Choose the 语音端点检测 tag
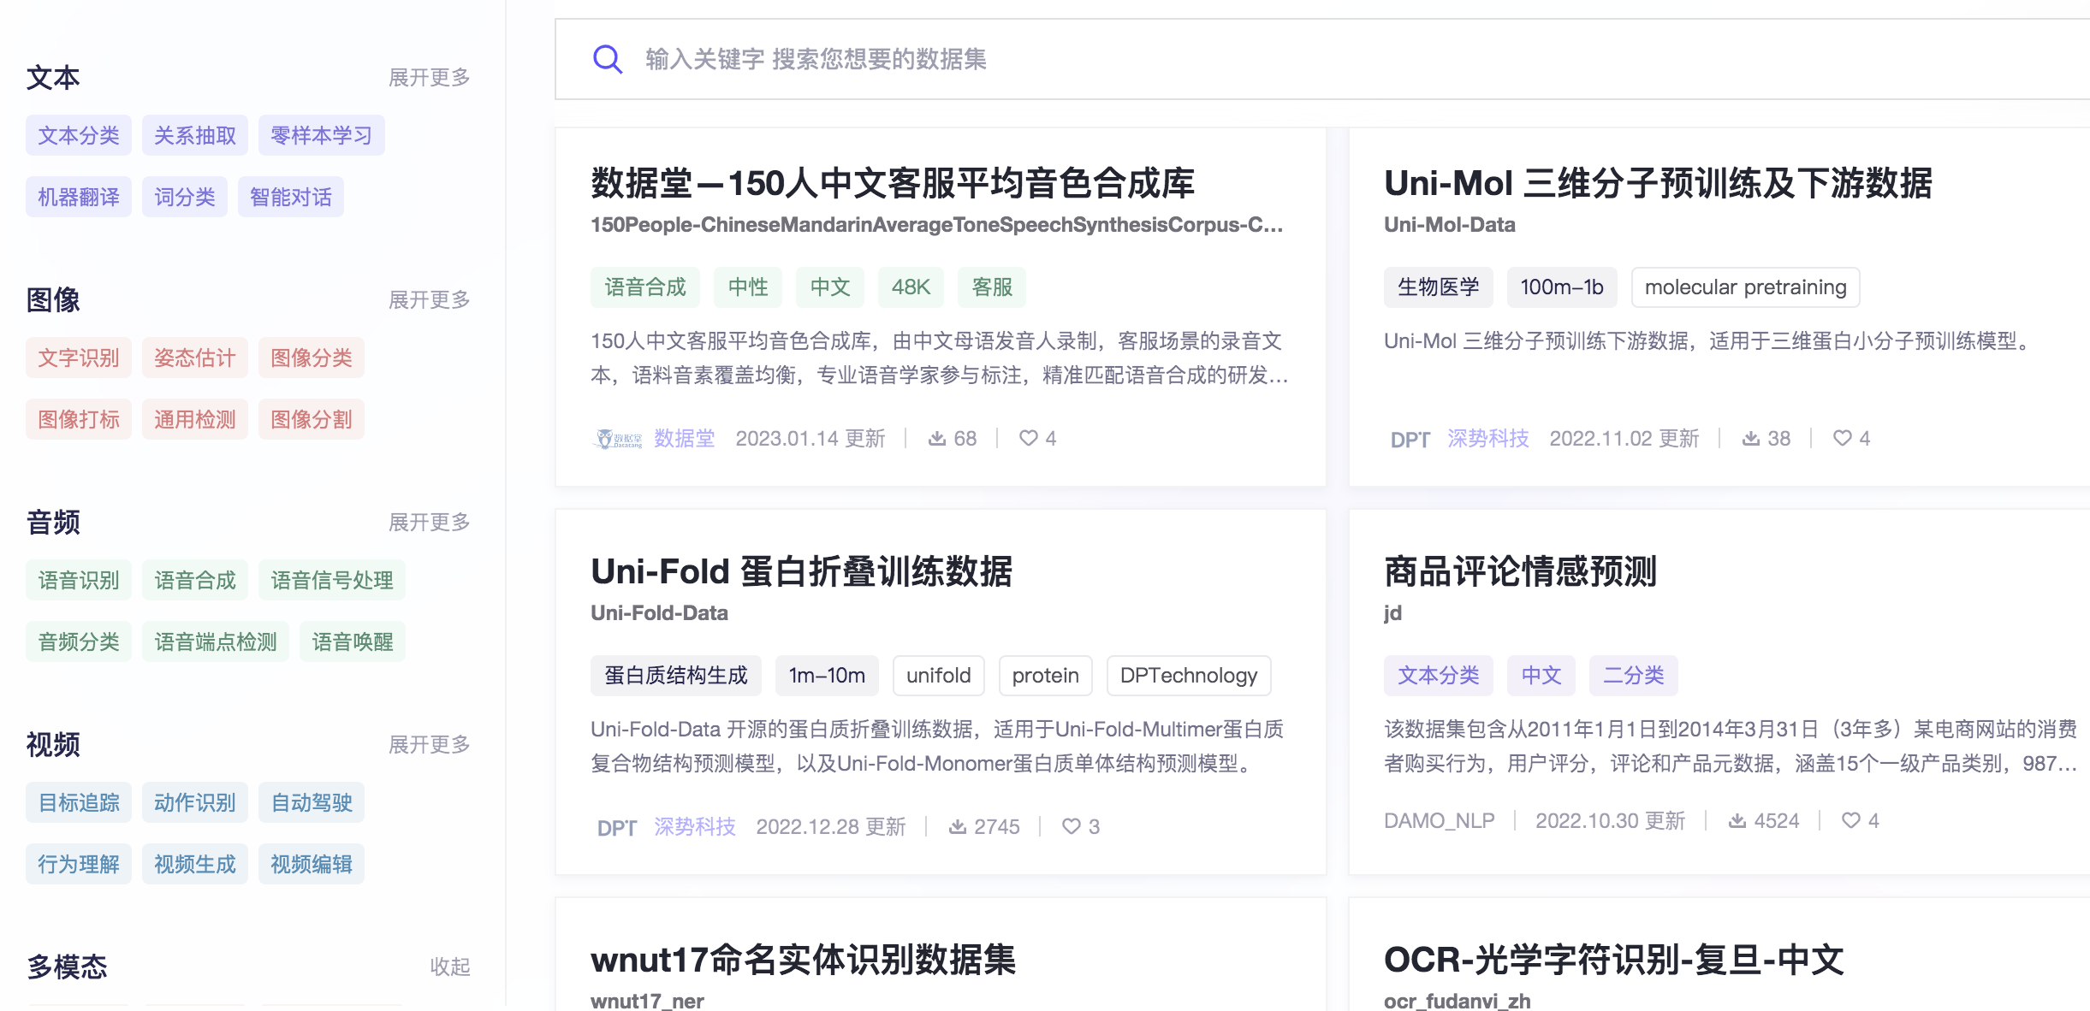The height and width of the screenshot is (1011, 2090). (x=216, y=641)
